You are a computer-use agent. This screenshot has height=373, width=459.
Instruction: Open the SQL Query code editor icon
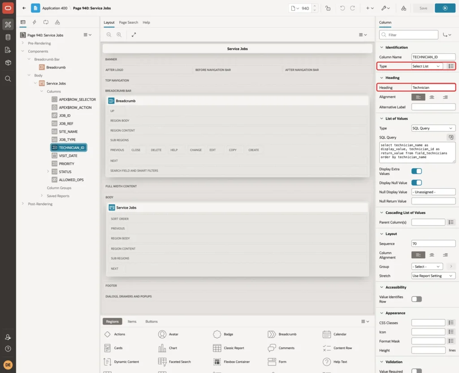[451, 137]
